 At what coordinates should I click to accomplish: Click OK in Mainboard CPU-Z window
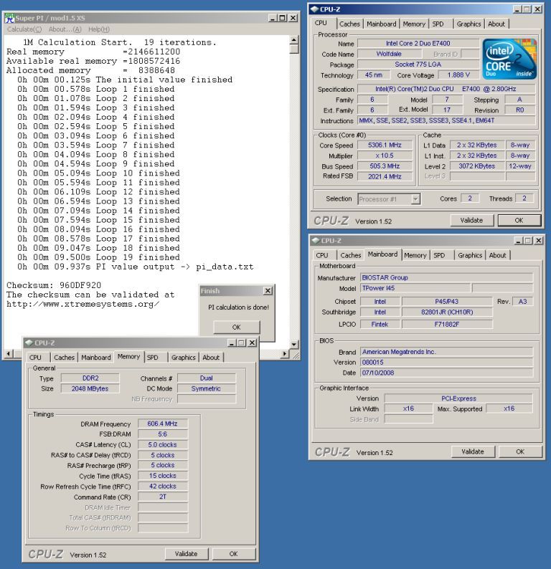pyautogui.click(x=520, y=451)
